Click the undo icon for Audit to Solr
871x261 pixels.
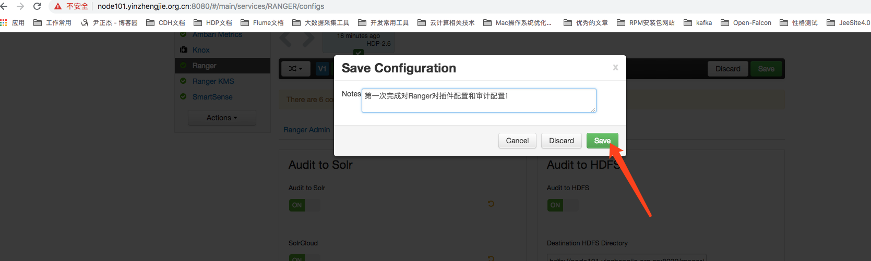[491, 204]
